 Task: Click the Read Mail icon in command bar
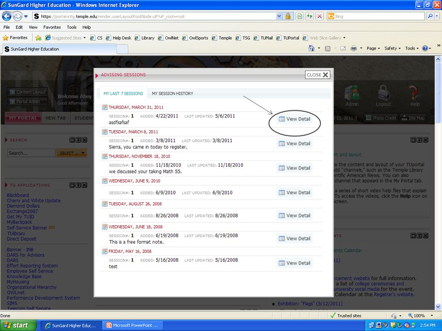343,48
